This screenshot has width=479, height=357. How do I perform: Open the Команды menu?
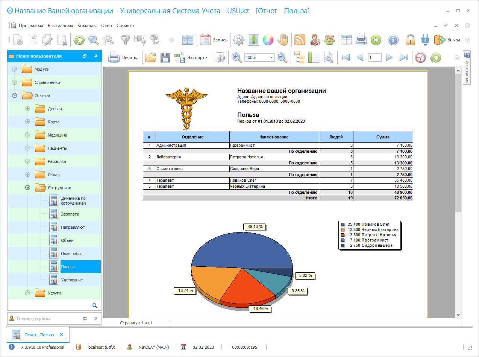tap(87, 26)
